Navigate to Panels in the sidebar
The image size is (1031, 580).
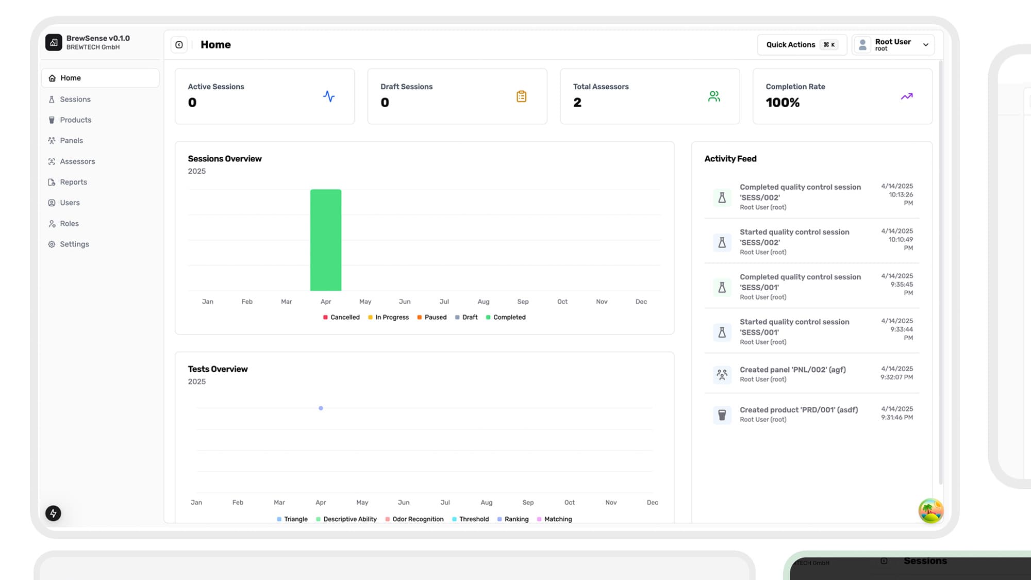coord(100,140)
